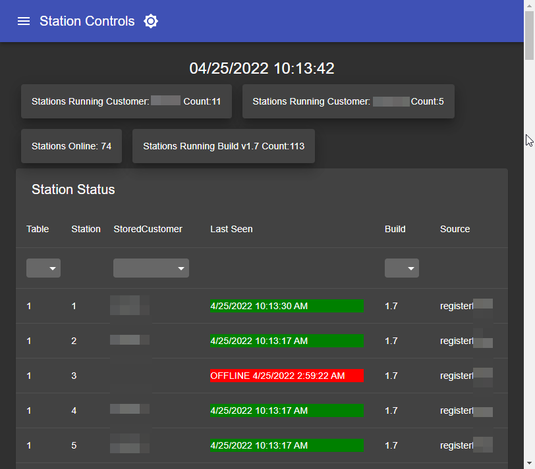Open the StoredCustomer filter dropdown
Viewport: 535px width, 469px height.
[x=151, y=268]
